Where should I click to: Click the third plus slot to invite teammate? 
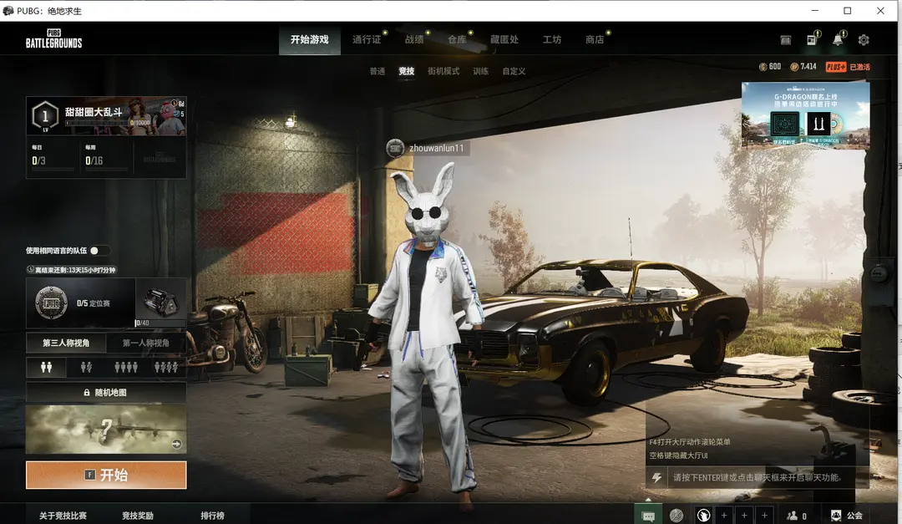click(x=764, y=516)
